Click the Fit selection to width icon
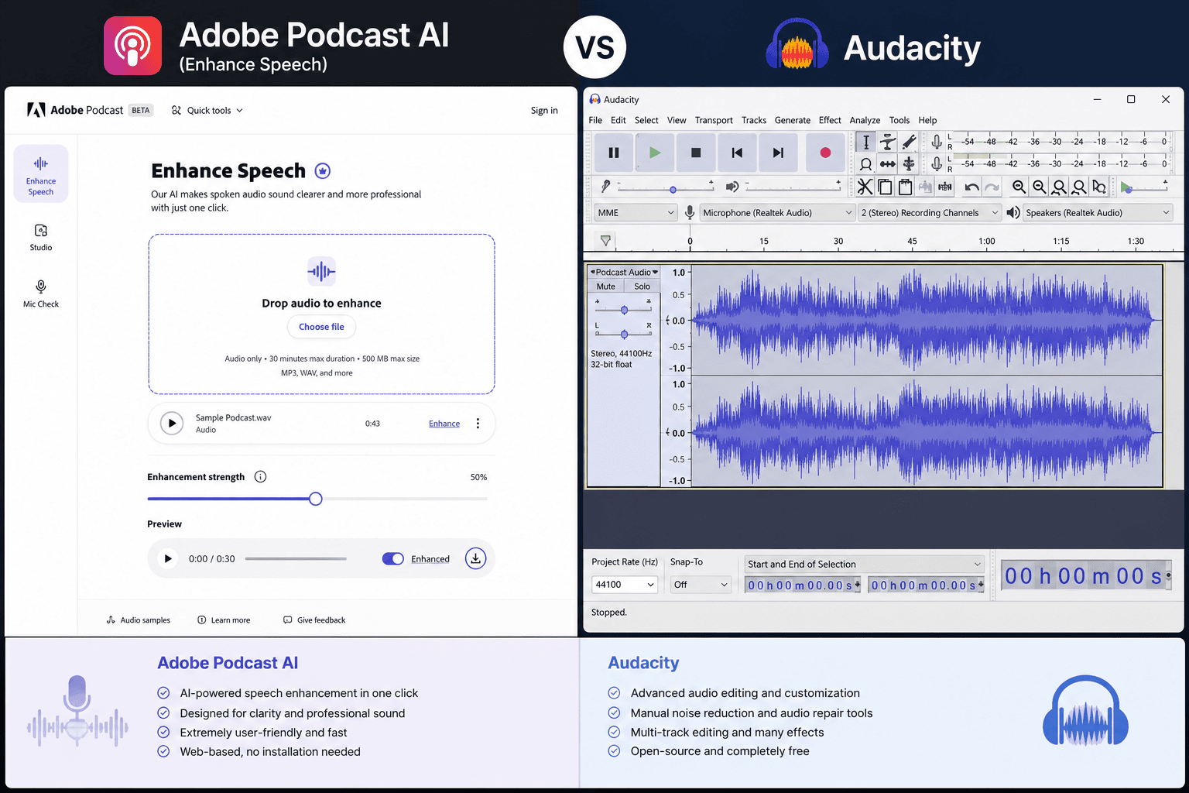The height and width of the screenshot is (793, 1189). coord(1059,187)
